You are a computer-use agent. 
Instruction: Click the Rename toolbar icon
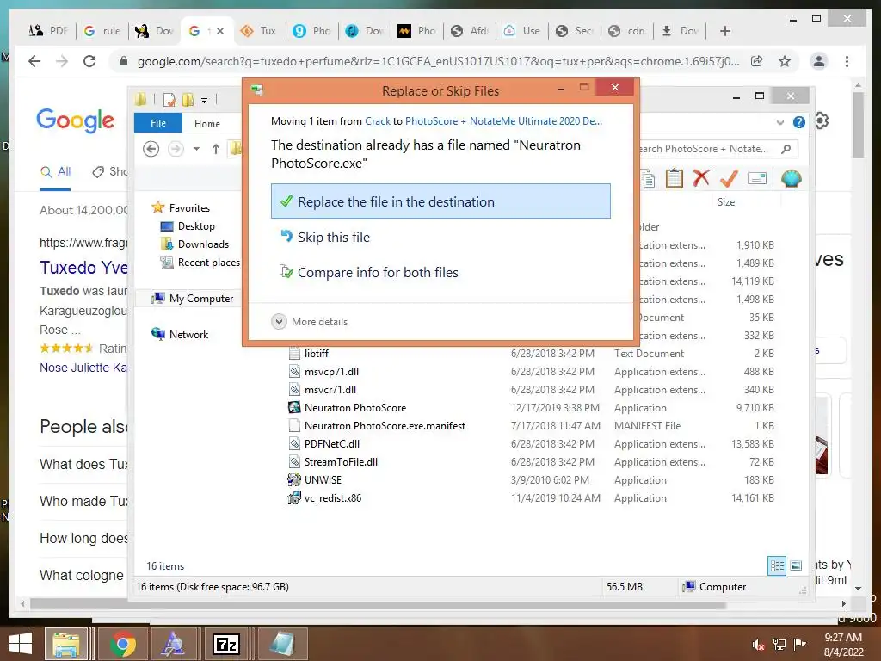(757, 179)
